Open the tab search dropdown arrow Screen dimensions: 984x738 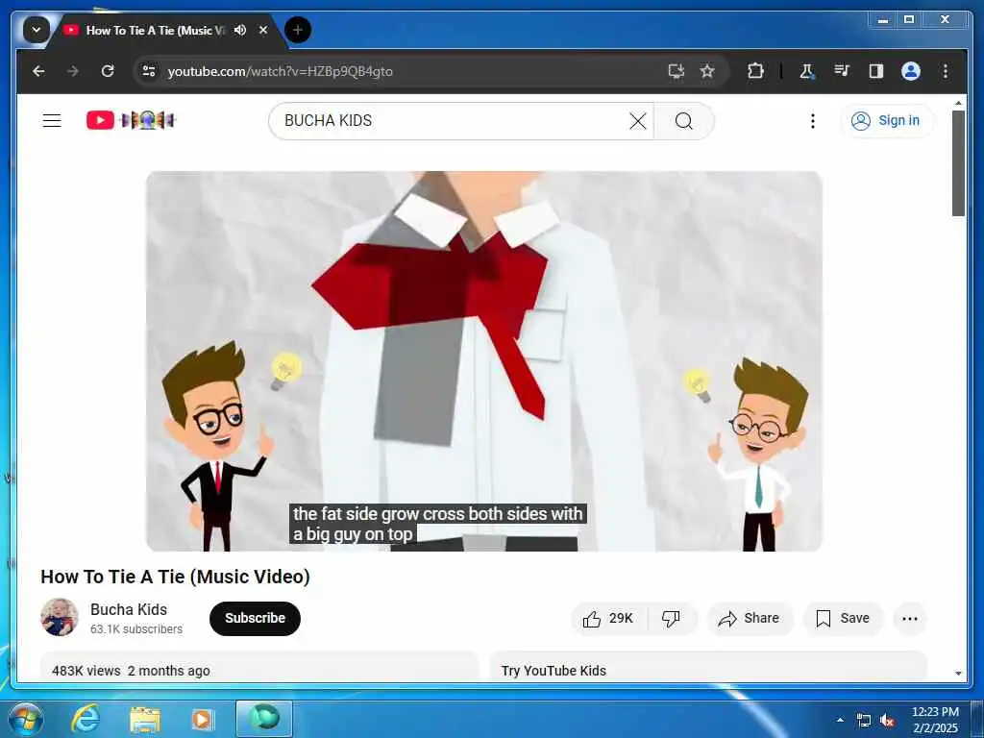(36, 30)
